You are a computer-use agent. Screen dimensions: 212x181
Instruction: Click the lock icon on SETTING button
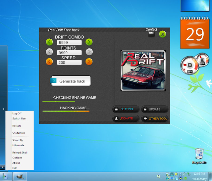(x=116, y=109)
